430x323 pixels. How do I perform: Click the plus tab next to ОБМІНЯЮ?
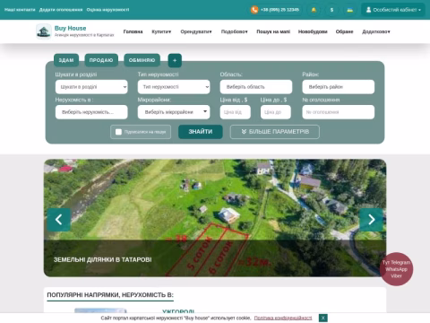point(175,60)
